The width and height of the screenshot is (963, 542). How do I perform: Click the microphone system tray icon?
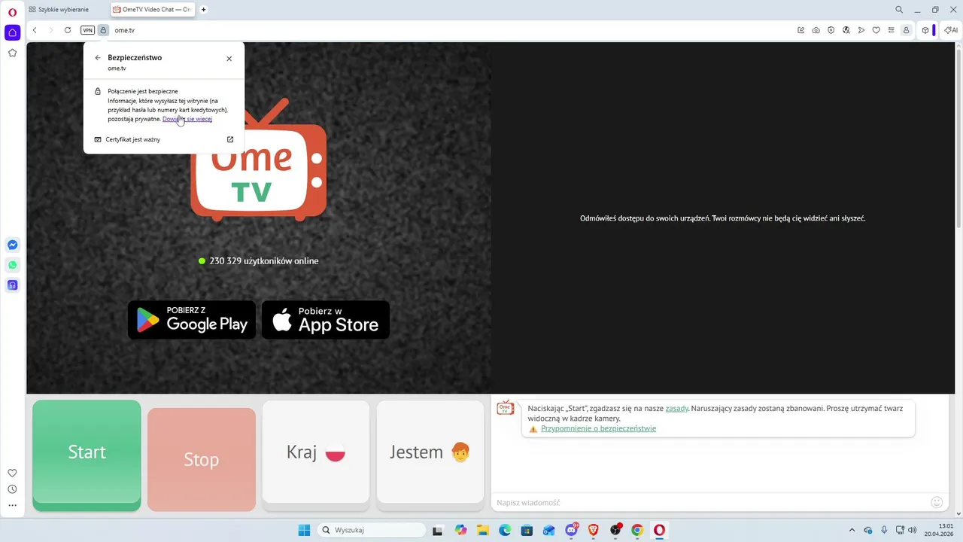tap(884, 530)
